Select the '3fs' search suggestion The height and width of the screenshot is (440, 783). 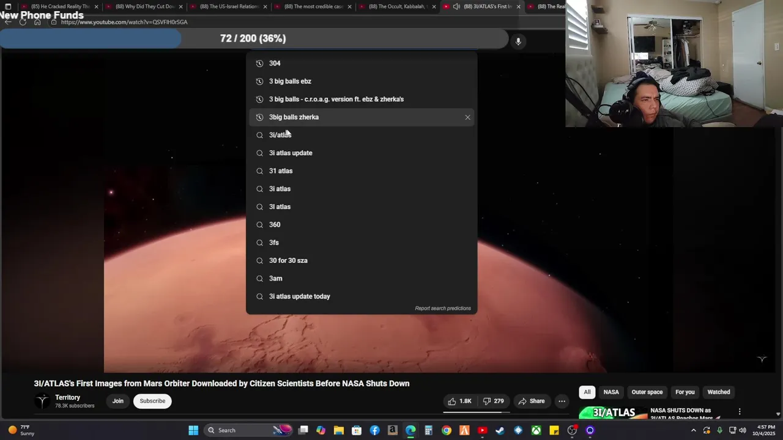(362, 243)
